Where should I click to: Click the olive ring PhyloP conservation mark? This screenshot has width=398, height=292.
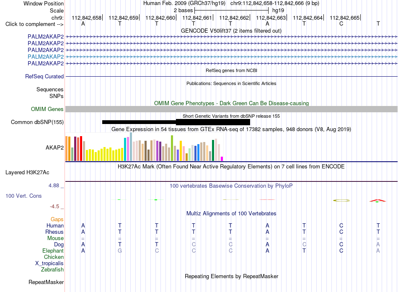click(341, 200)
